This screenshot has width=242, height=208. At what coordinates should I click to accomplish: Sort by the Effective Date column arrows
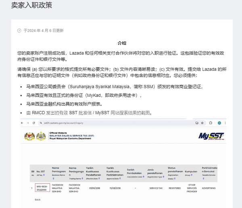99,179
